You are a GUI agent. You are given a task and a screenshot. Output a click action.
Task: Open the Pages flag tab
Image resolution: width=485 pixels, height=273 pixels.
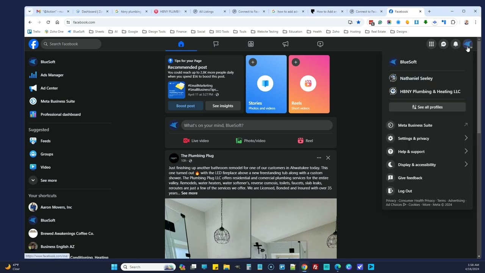click(216, 44)
